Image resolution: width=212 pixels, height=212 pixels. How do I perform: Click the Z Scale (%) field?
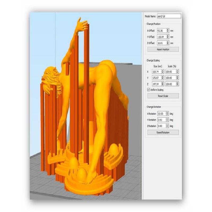(170, 84)
